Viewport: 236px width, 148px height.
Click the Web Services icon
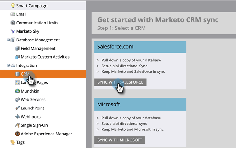(x=18, y=100)
